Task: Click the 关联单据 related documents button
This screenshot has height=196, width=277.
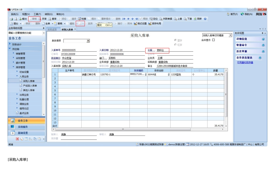Action: click(x=166, y=19)
